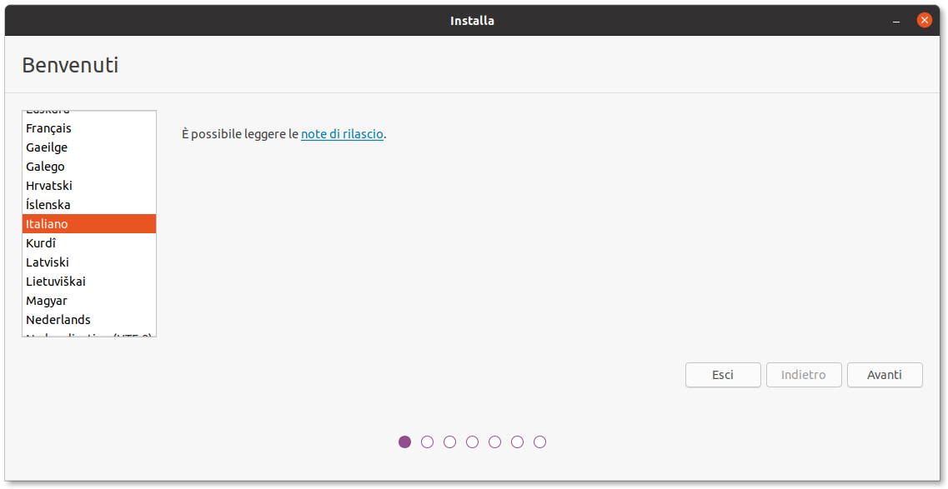The height and width of the screenshot is (489, 948).
Task: Choose Gaeilge as the installer language
Action: 47,147
